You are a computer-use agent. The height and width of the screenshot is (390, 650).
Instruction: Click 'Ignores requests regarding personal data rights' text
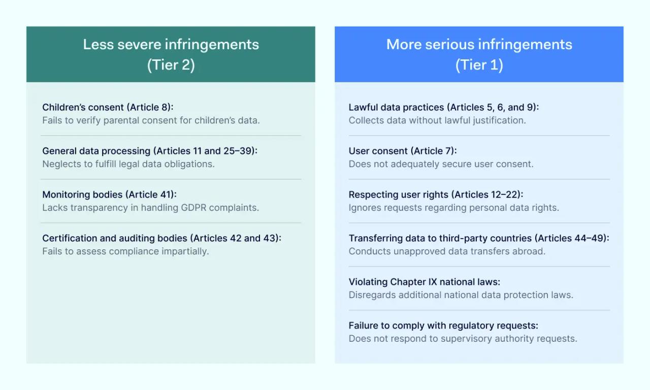[x=453, y=208]
